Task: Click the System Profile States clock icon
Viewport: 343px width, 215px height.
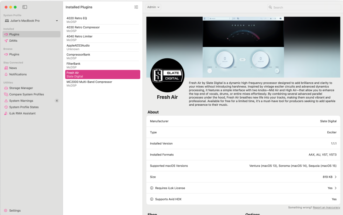Action: [6, 107]
